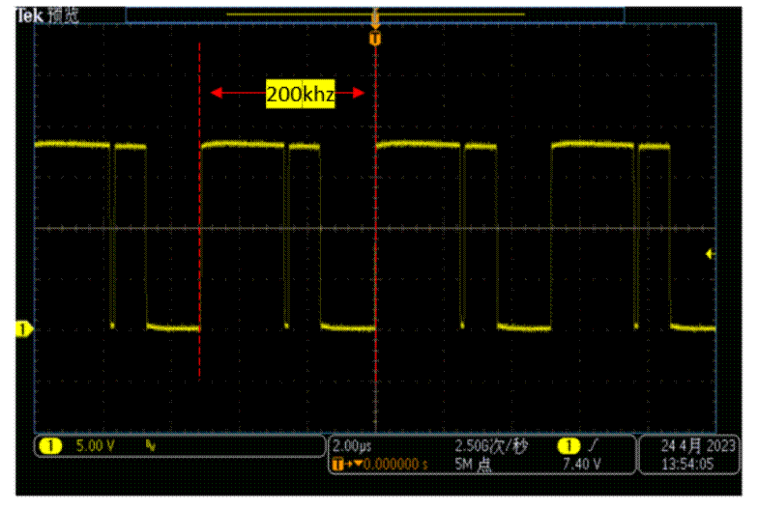Click the Tek logo at top left
Image resolution: width=758 pixels, height=510 pixels.
point(30,15)
